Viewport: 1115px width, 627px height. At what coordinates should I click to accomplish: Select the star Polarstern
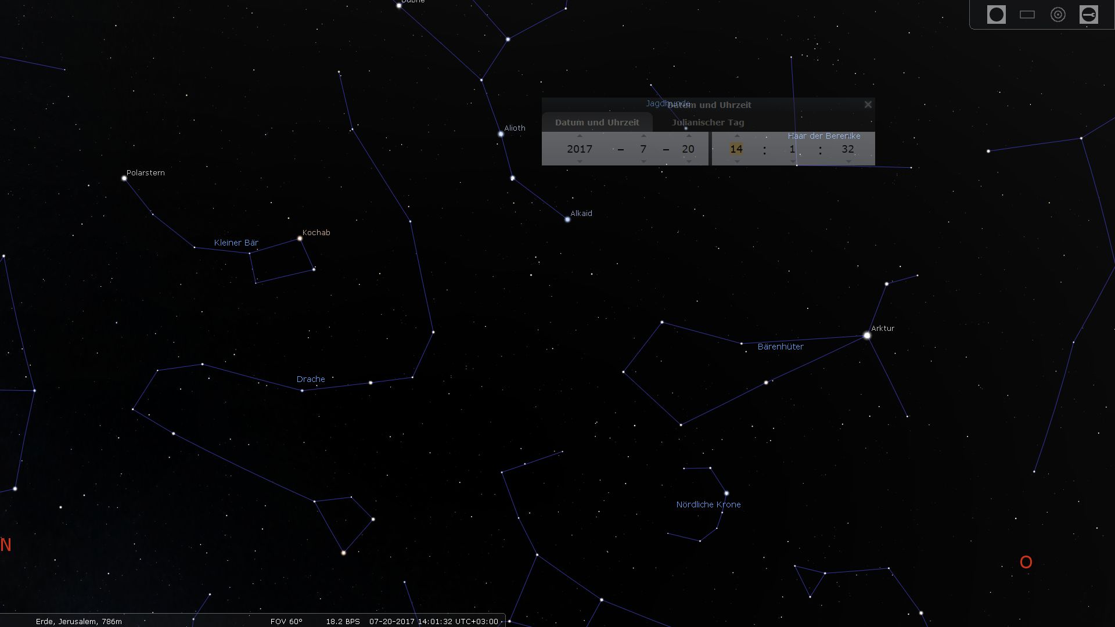tap(124, 178)
